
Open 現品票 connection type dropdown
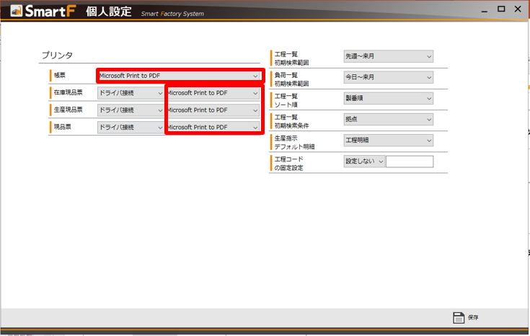tap(131, 128)
